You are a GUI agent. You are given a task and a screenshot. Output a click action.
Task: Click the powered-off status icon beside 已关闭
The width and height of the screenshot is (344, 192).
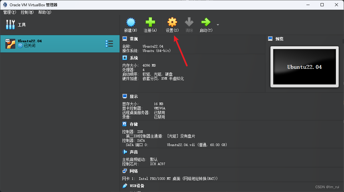pyautogui.click(x=20, y=46)
